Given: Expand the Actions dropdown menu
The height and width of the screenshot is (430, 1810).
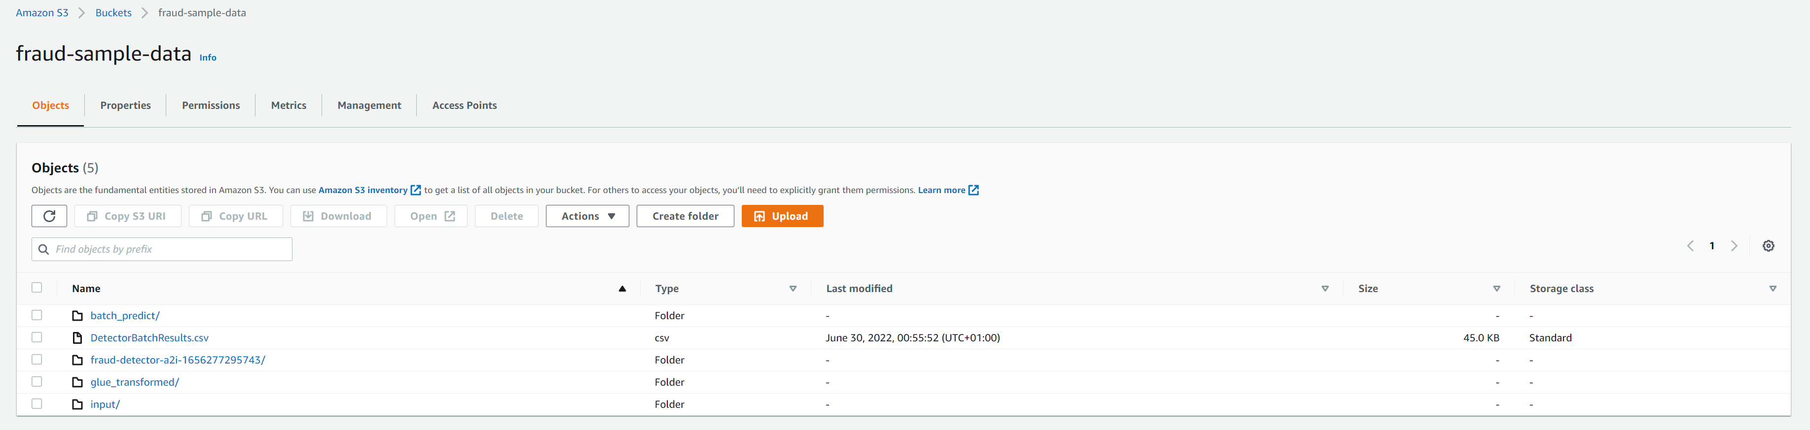Looking at the screenshot, I should (x=587, y=216).
